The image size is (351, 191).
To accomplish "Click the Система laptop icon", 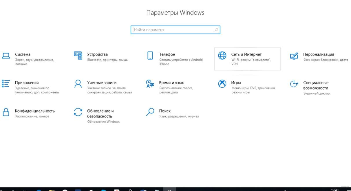I will (x=6, y=56).
